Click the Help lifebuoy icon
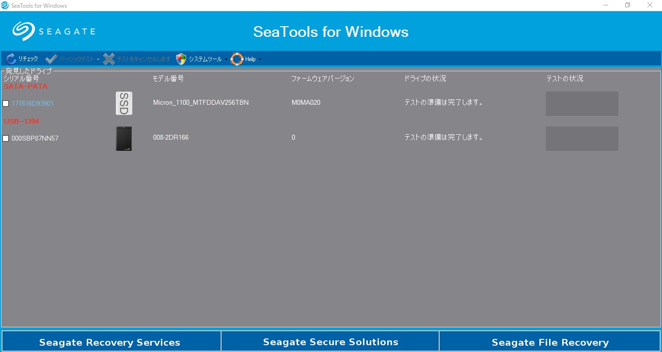The height and width of the screenshot is (352, 662). click(237, 59)
